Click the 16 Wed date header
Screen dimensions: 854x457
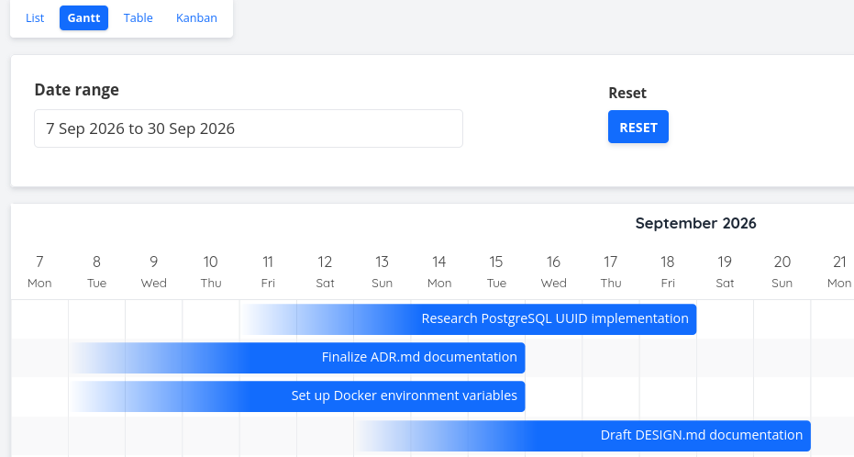[x=553, y=272]
